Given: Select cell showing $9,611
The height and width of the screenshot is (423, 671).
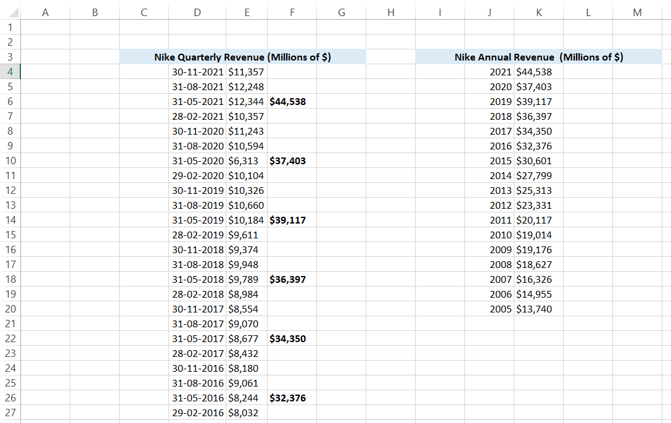Looking at the screenshot, I should click(247, 235).
